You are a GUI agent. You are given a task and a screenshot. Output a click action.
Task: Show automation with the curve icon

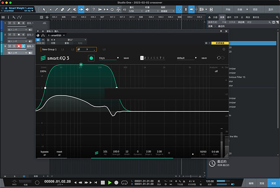point(19,17)
